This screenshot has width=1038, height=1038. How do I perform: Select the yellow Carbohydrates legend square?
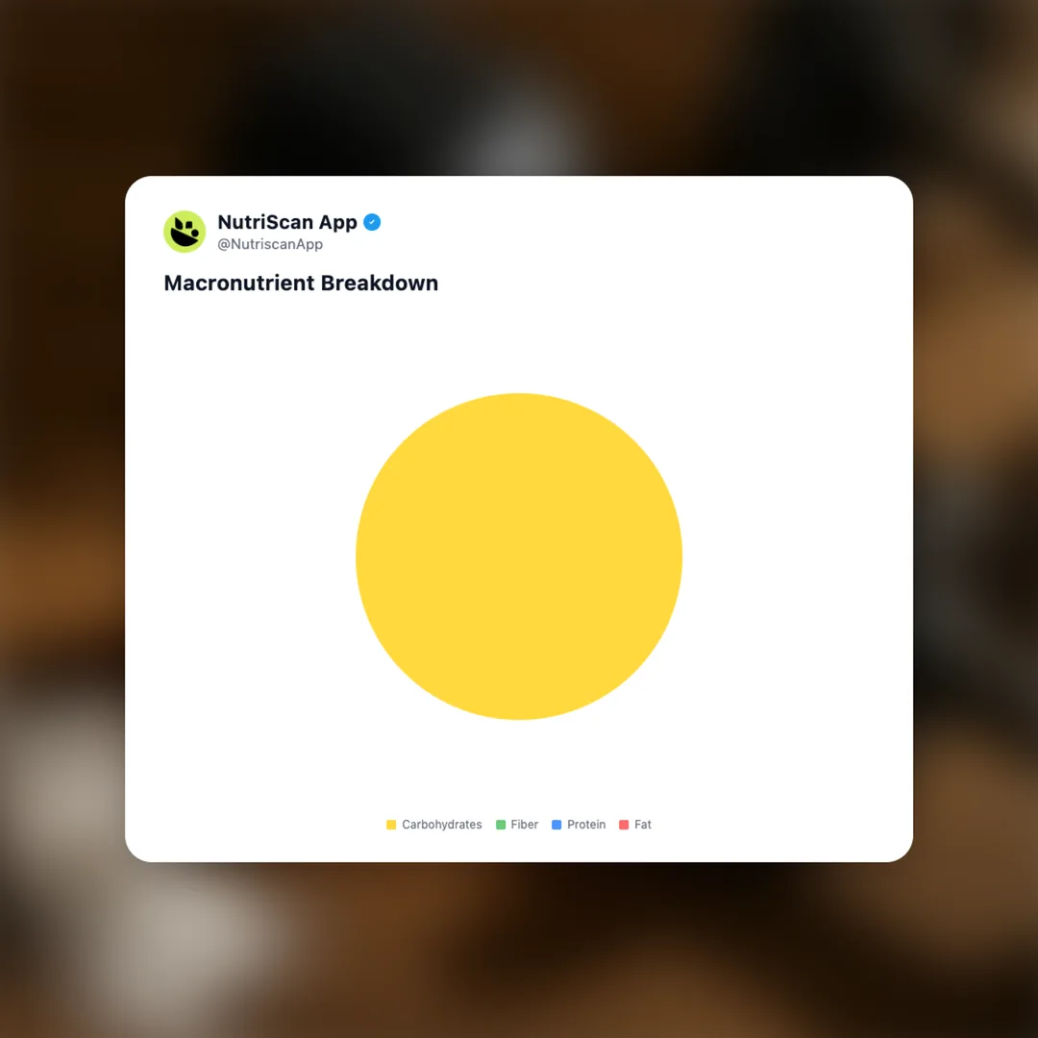click(391, 825)
